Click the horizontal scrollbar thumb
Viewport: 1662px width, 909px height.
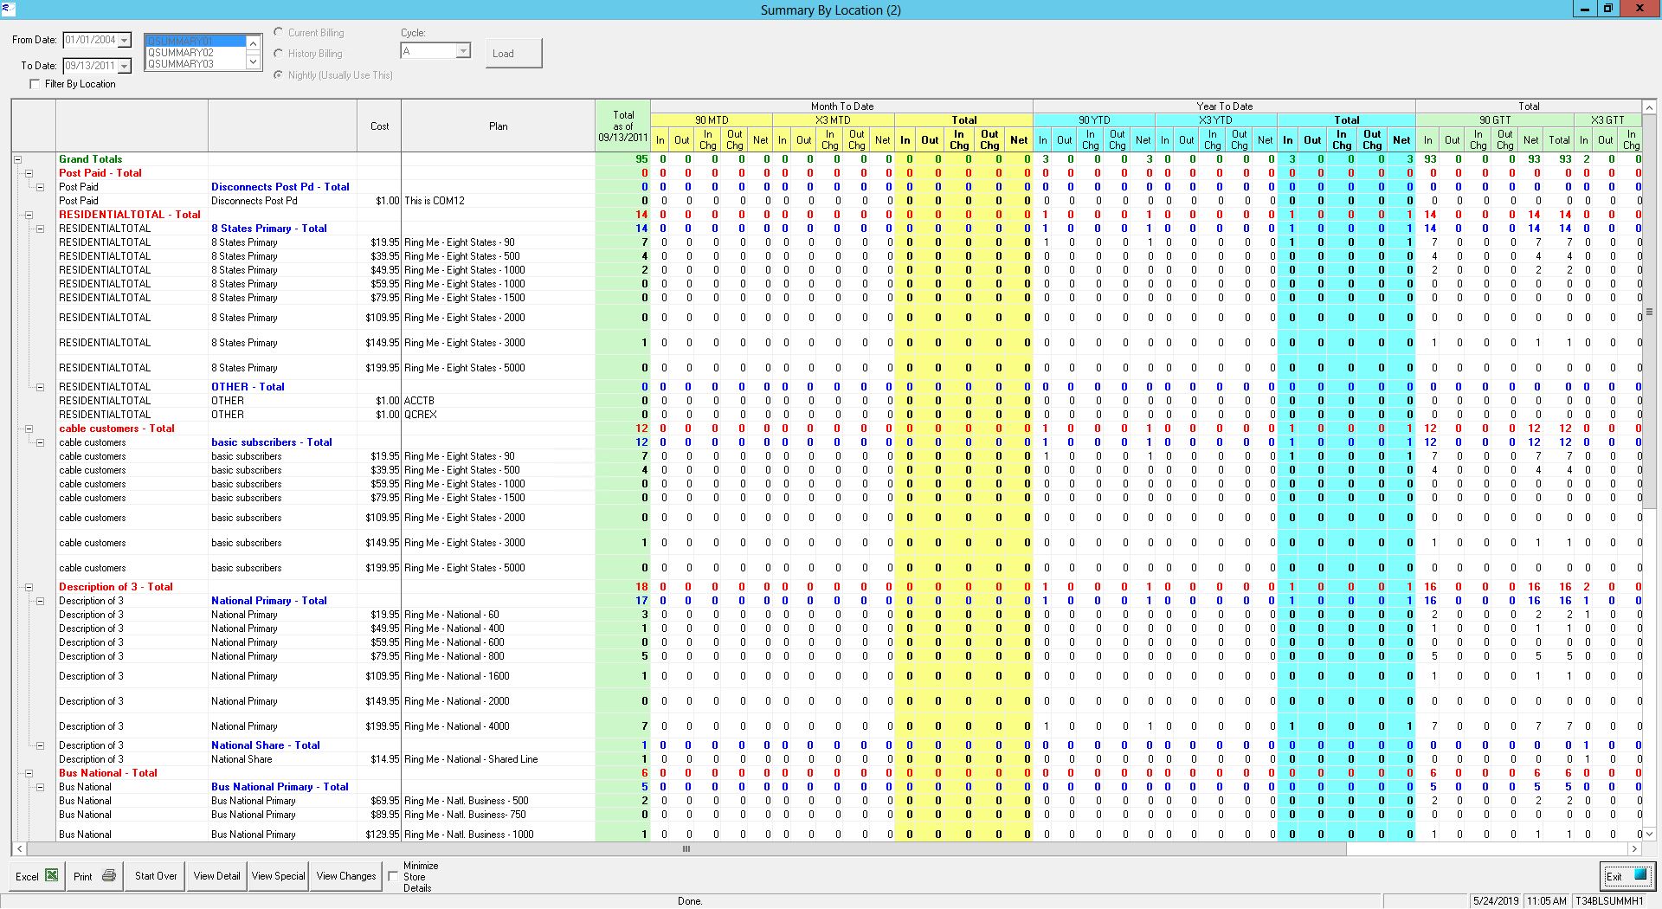coord(686,849)
